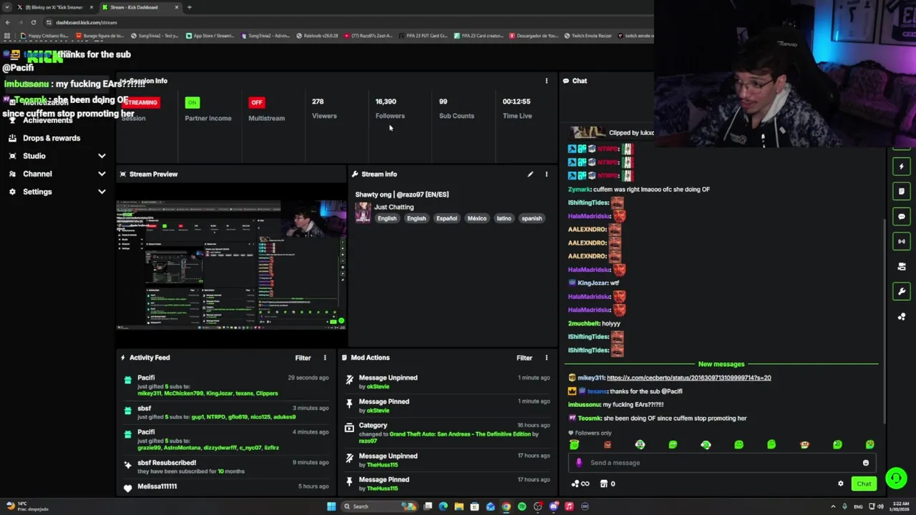Open Activity Feed three-dot options
Image resolution: width=916 pixels, height=515 pixels.
click(324, 358)
